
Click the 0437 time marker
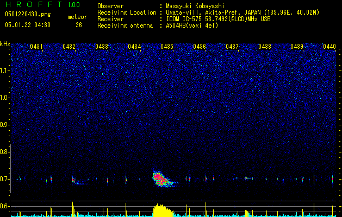coord(232,47)
